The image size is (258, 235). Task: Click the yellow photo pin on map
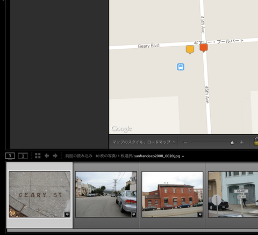click(190, 49)
